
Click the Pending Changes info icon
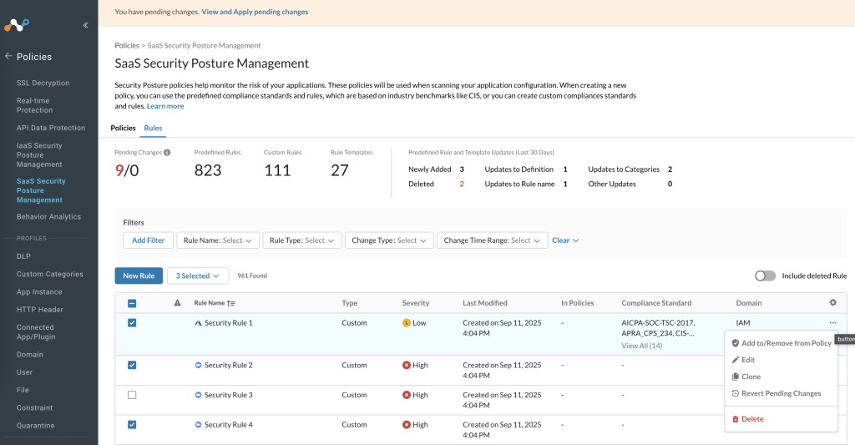tap(167, 153)
